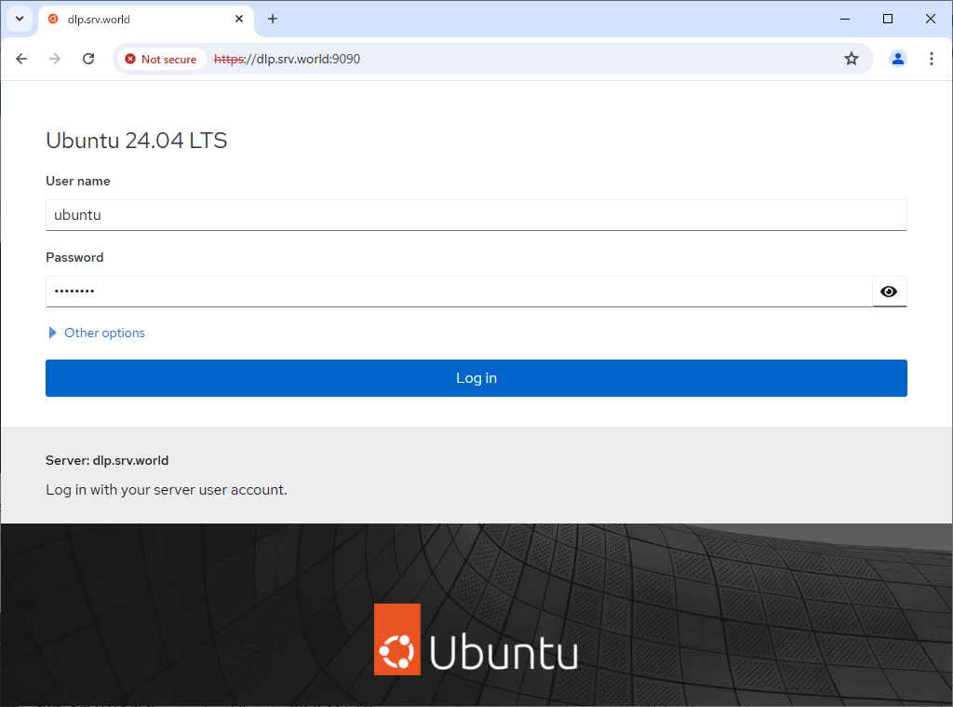Click the Not secure site info chip
The height and width of the screenshot is (707, 953).
click(161, 59)
